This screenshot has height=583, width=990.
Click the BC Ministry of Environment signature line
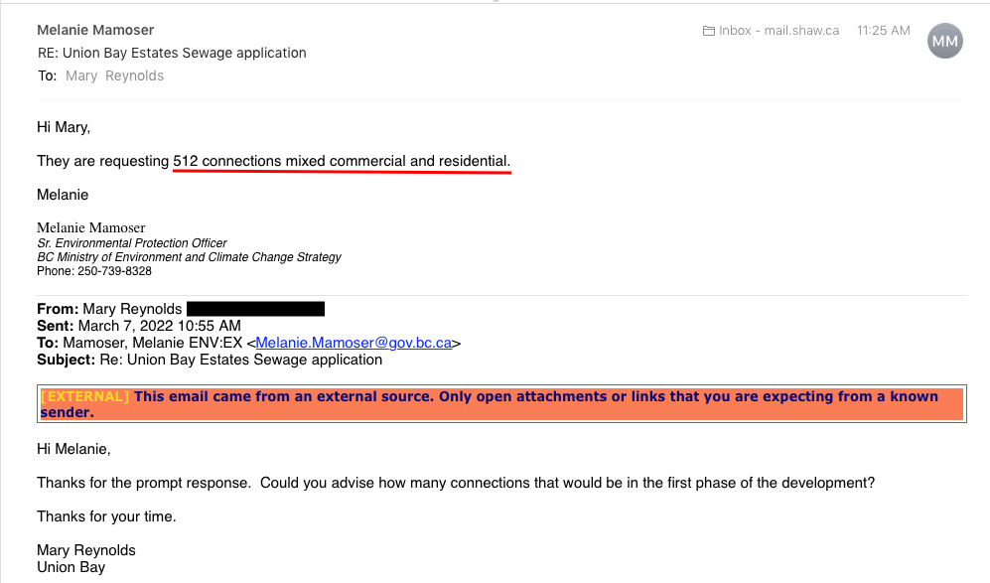coord(189,257)
